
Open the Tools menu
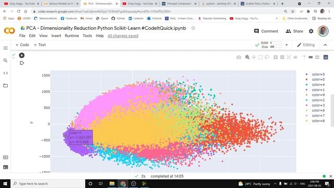point(87,36)
